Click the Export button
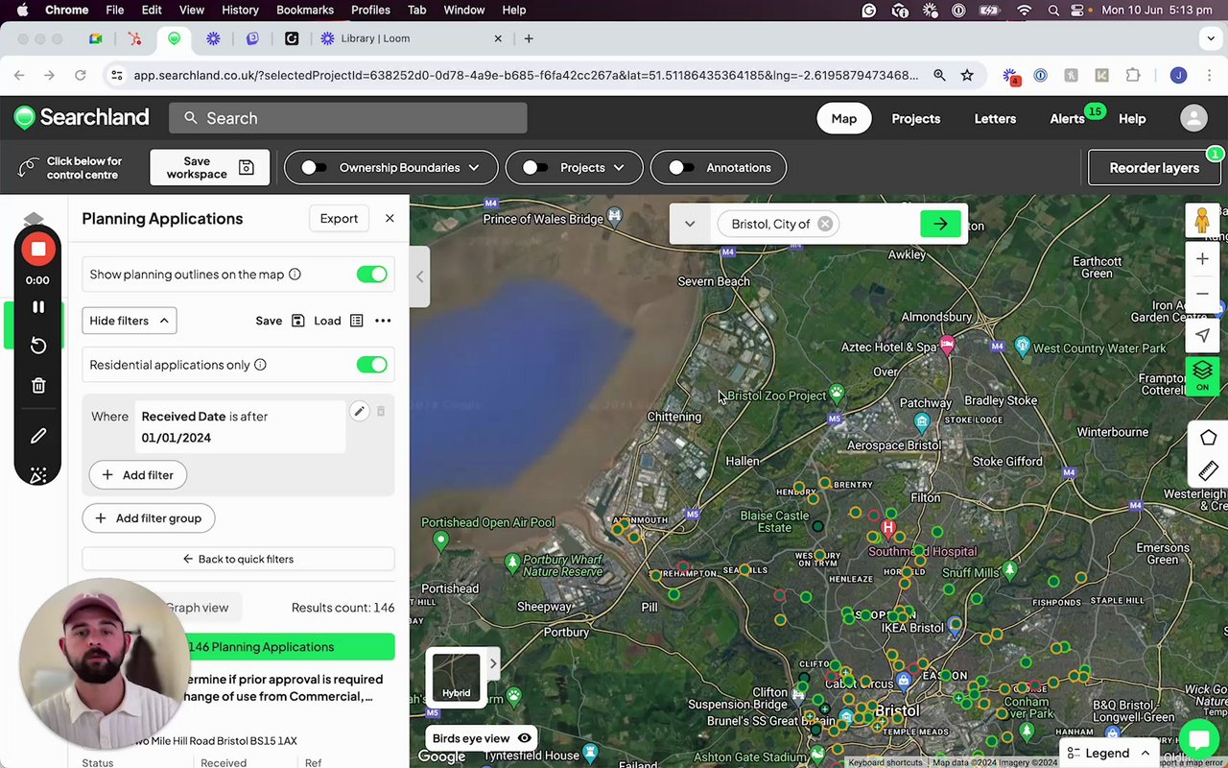The image size is (1228, 768). pyautogui.click(x=339, y=219)
